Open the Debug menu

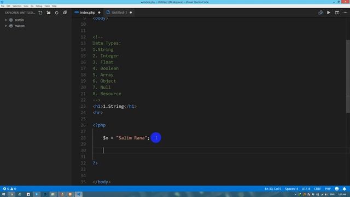39,6
